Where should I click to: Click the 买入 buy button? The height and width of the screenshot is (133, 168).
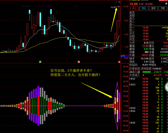coord(134,8)
